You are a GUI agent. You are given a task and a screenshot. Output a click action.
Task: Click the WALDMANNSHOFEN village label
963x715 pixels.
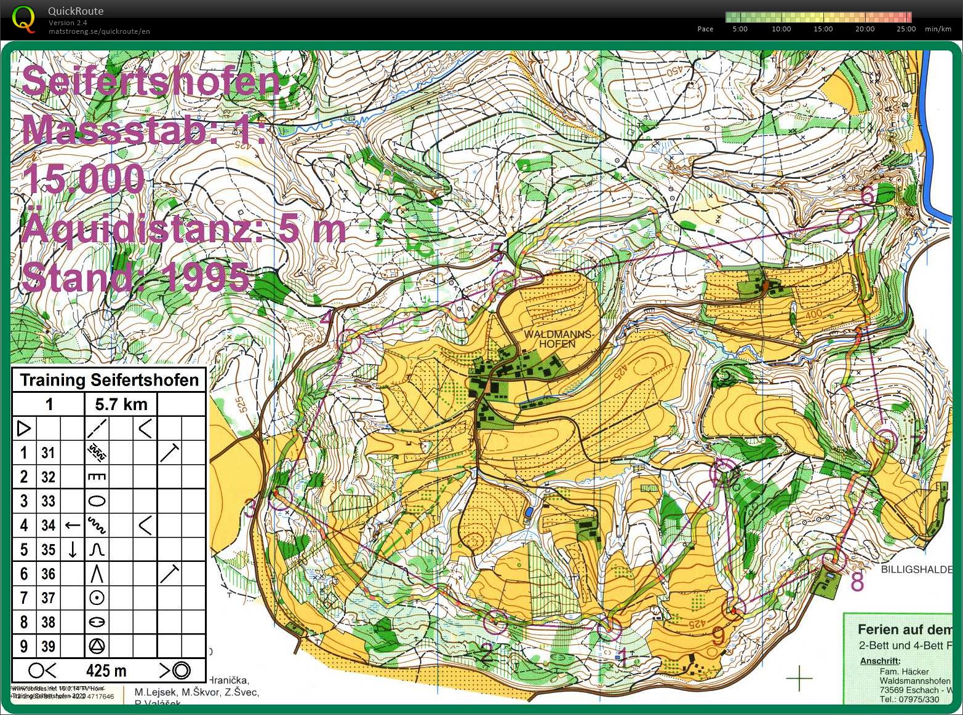click(x=557, y=339)
